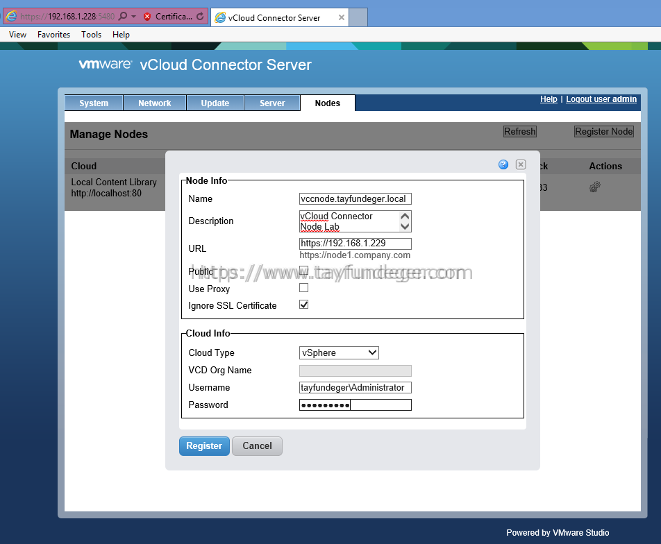Screen dimensions: 661x544
Task: Expand the address bar dropdown arrow
Action: click(133, 17)
